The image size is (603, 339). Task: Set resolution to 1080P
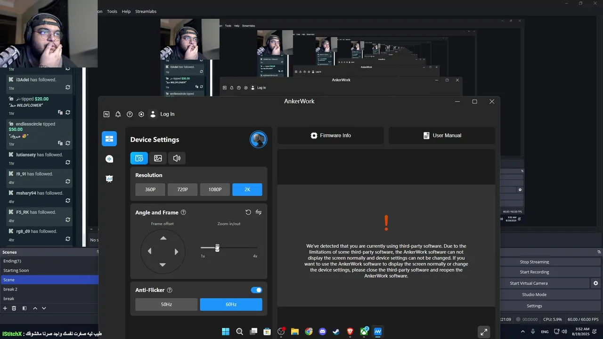point(215,189)
